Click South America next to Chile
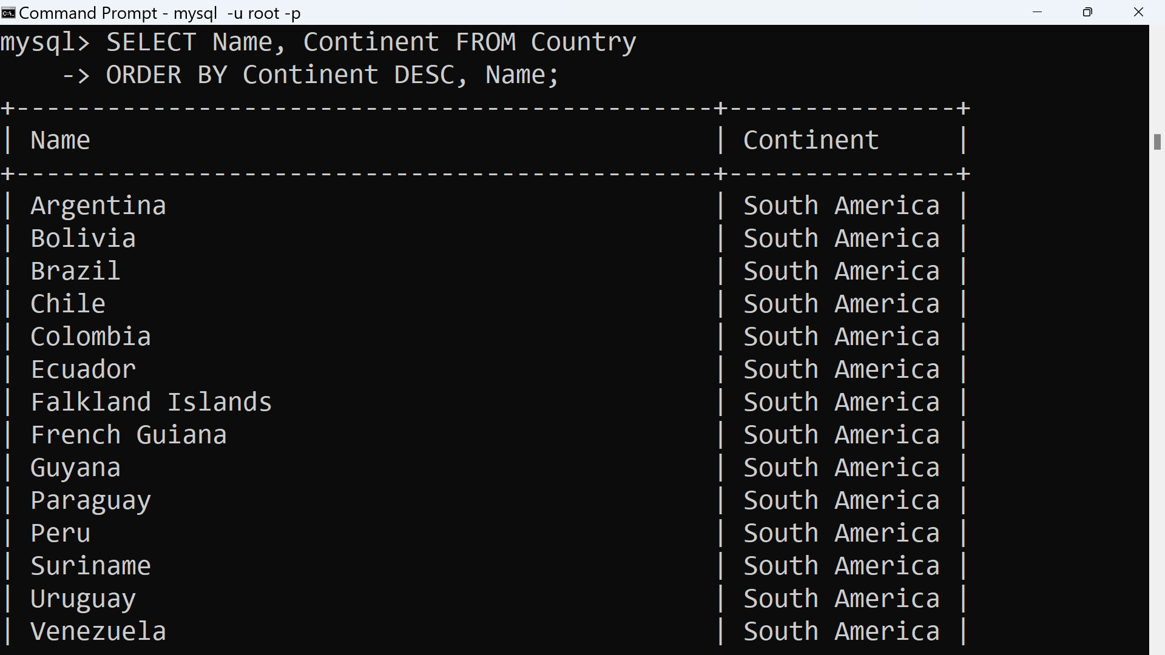 click(x=841, y=303)
